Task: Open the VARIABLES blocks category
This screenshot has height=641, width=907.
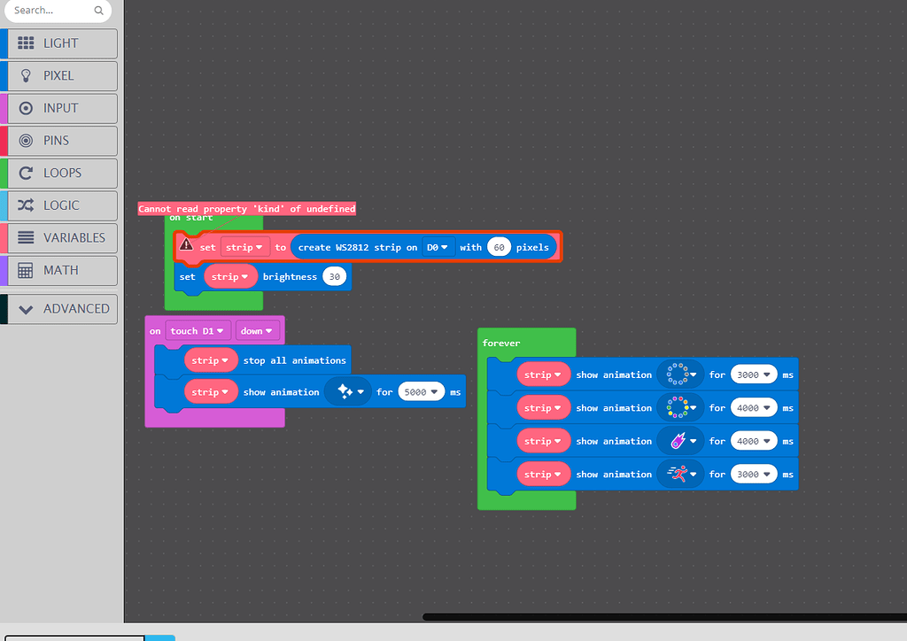Action: [63, 237]
